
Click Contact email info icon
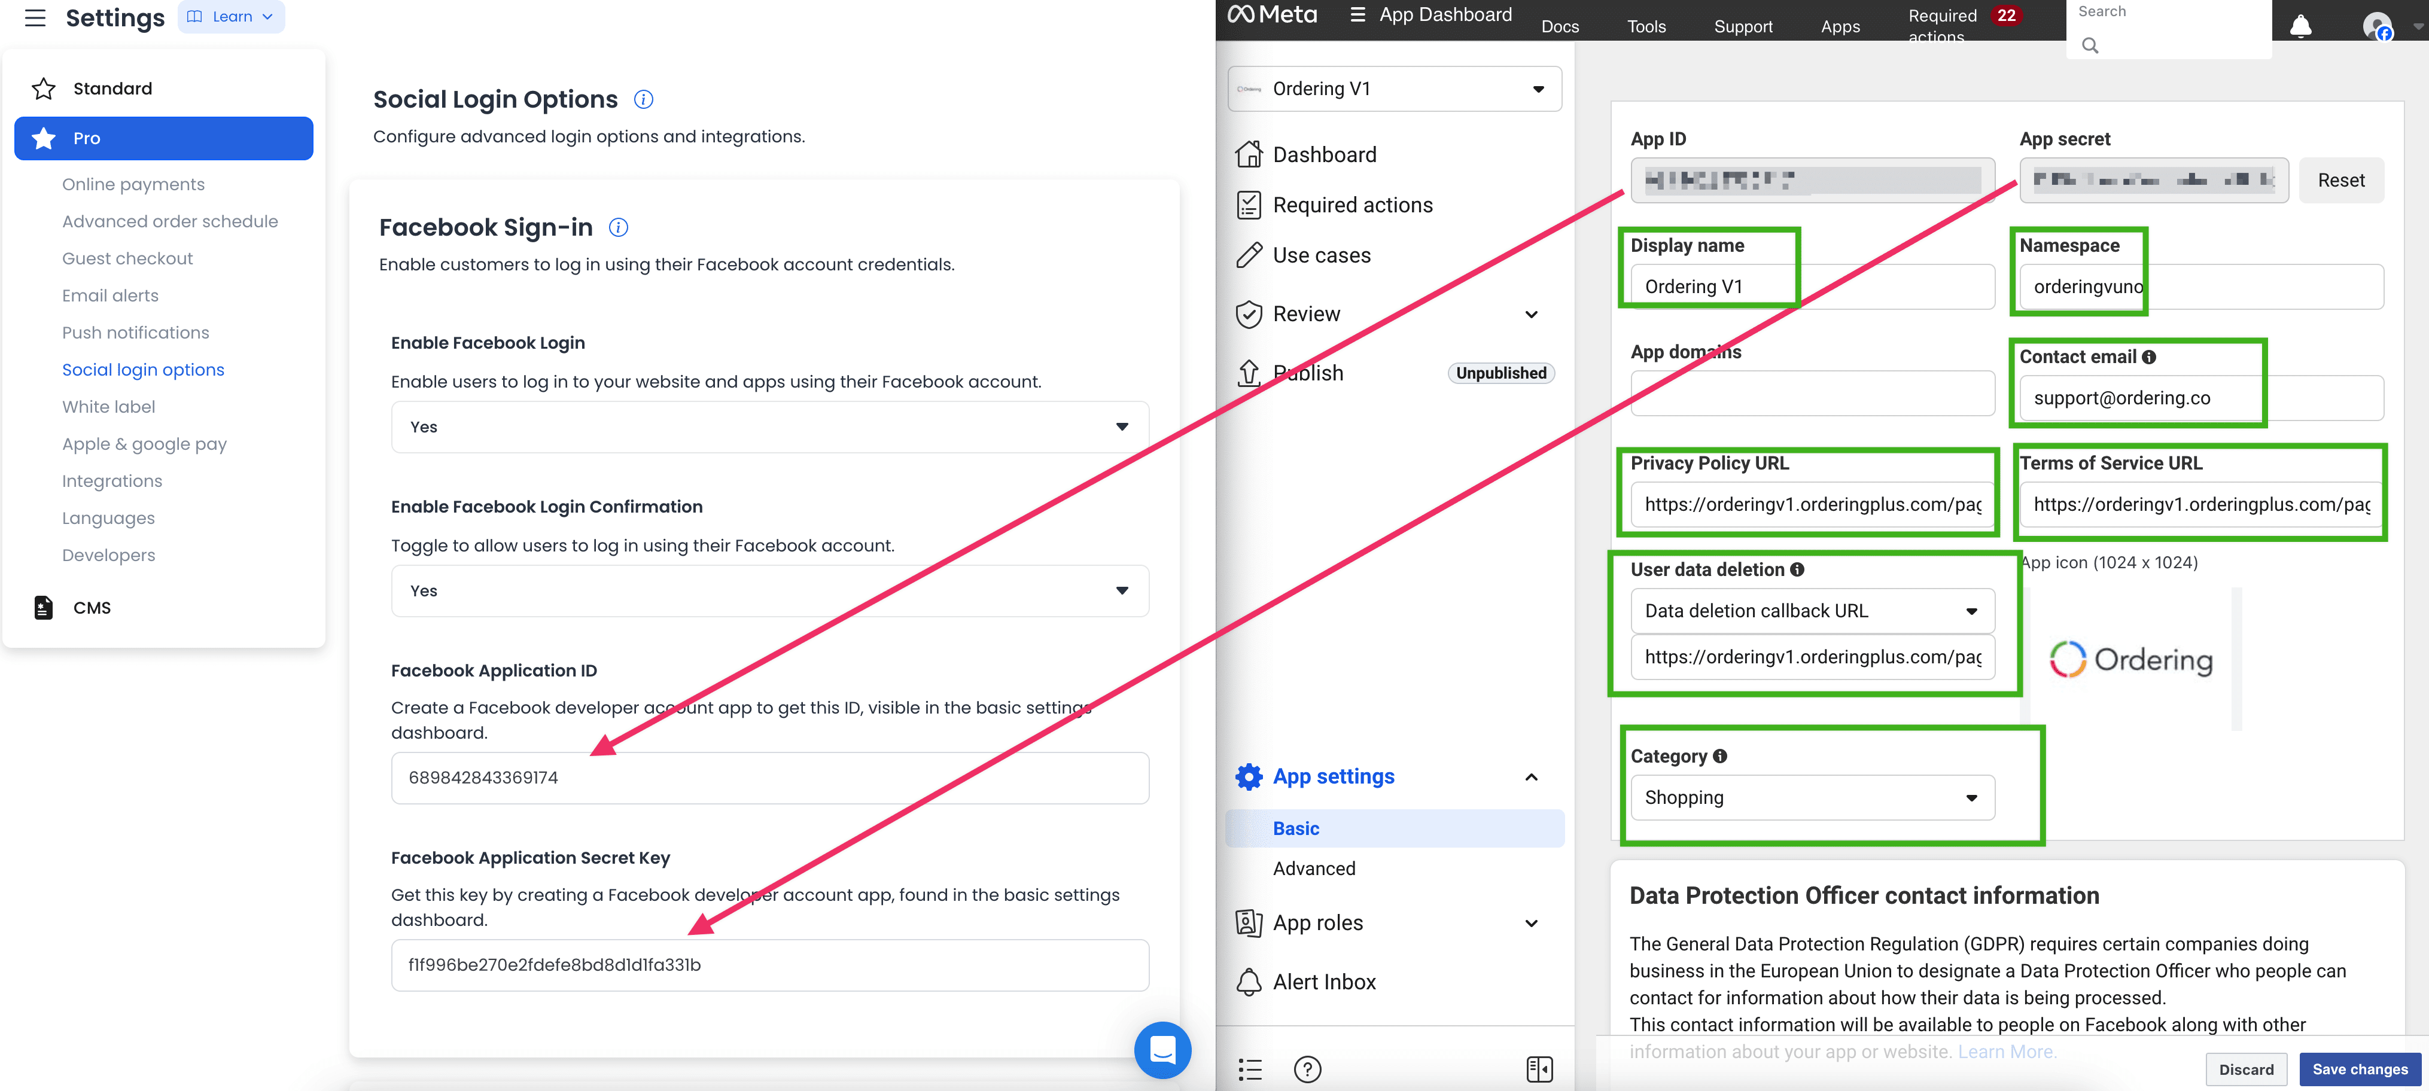click(2149, 357)
